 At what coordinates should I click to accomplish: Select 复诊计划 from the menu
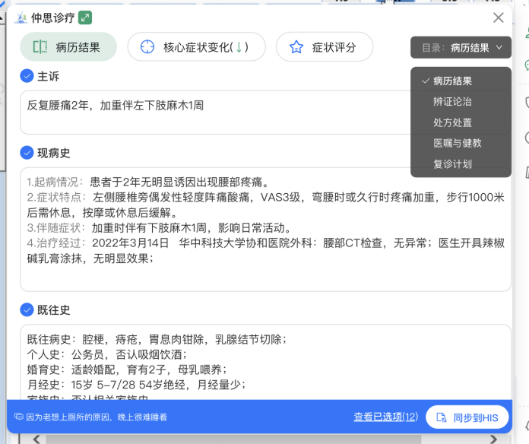click(452, 163)
